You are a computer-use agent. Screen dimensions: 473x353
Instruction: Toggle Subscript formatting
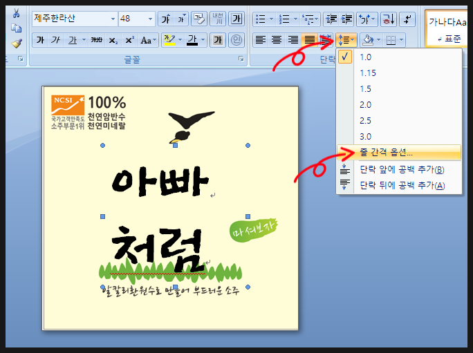[113, 40]
